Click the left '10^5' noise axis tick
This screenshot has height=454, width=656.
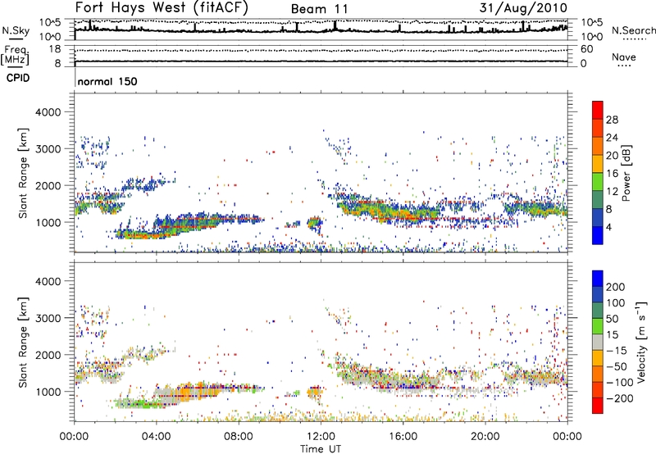point(50,22)
